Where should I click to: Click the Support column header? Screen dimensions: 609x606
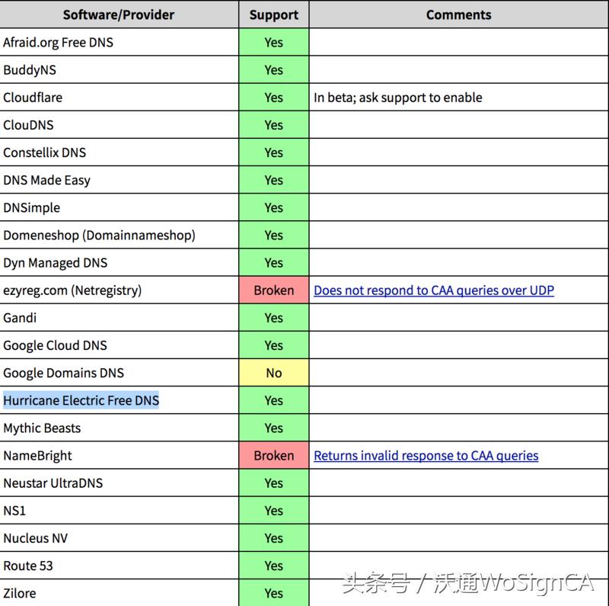pos(274,14)
